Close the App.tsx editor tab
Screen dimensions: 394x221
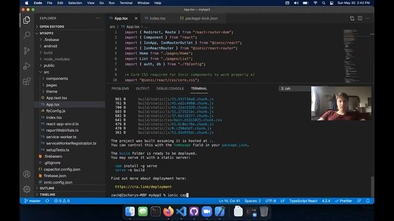click(x=136, y=18)
